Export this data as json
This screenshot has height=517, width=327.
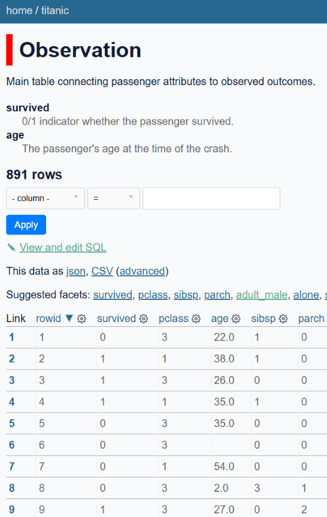point(75,271)
